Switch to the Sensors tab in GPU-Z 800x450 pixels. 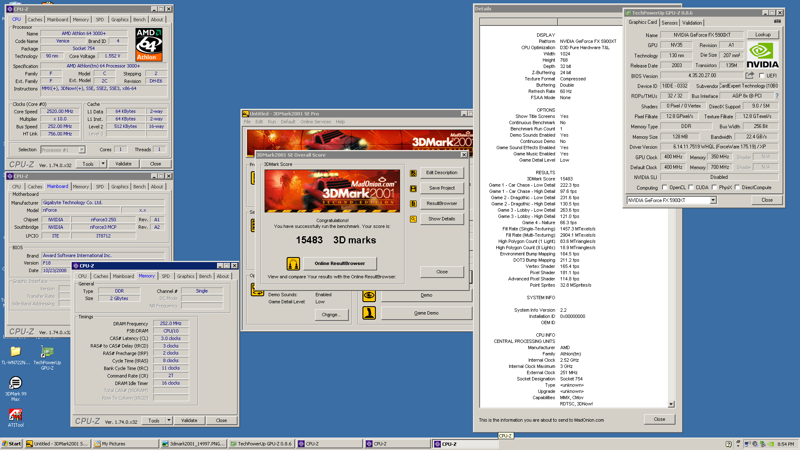670,23
